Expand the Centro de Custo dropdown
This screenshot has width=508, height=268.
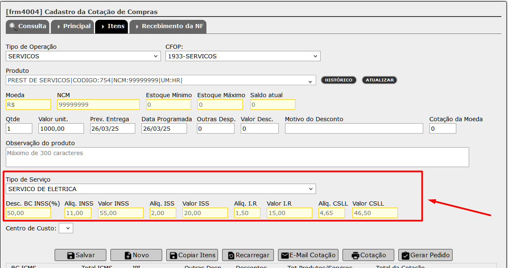[66, 228]
